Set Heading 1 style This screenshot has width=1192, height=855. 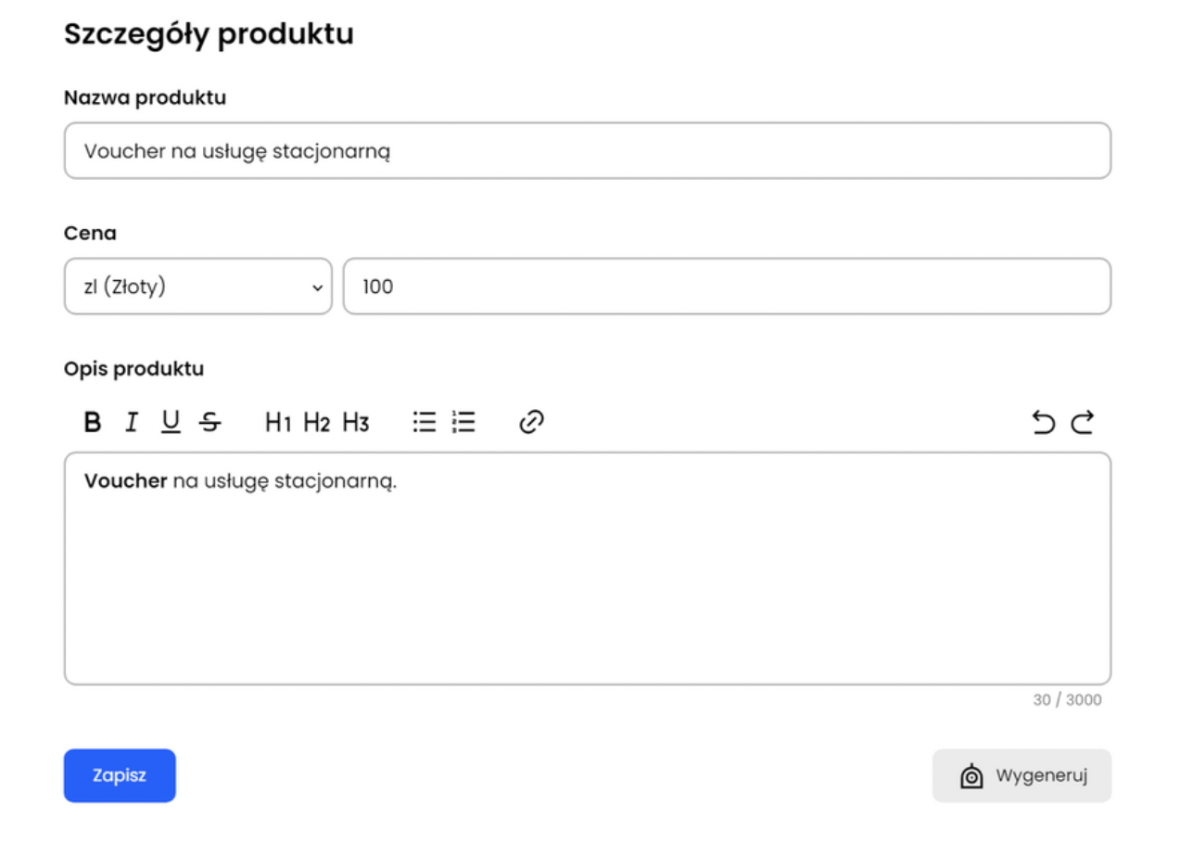point(278,423)
